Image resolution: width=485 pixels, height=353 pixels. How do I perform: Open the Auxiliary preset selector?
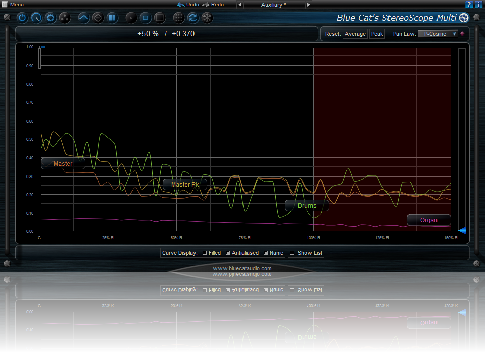coord(273,5)
